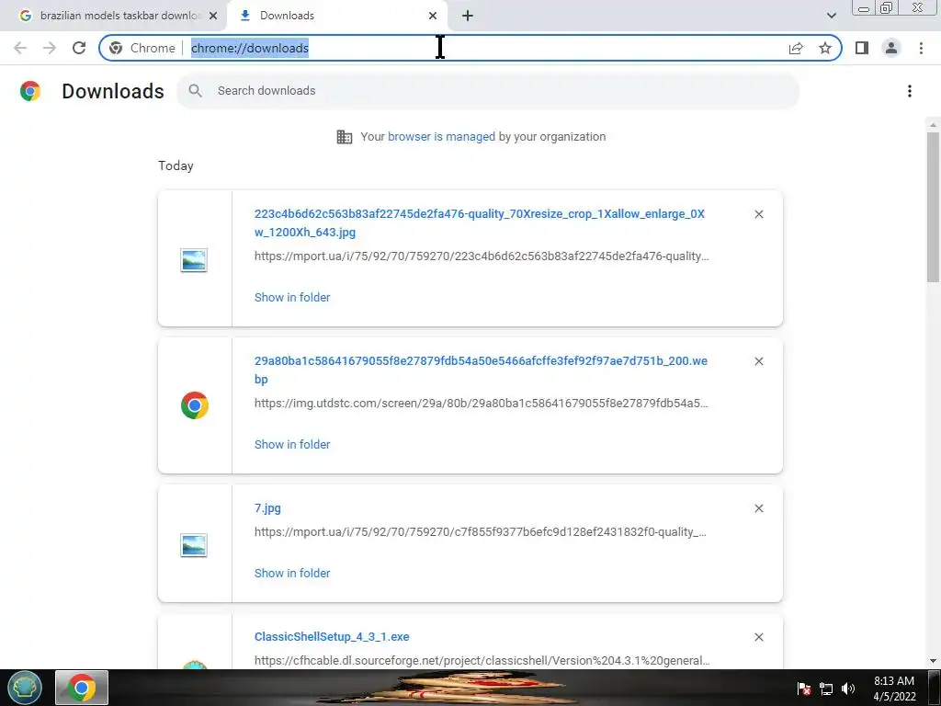Open the 223c4b6d...w_1200Xh_643.jpg file link

coord(480,222)
